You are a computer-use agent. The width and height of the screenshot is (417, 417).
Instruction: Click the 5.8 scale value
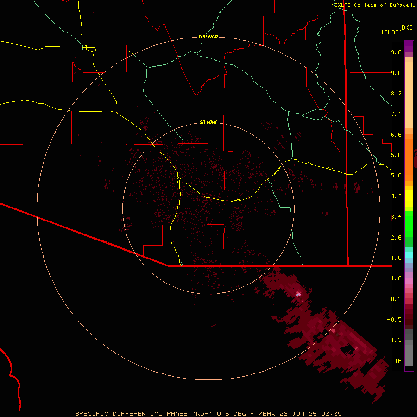(396, 155)
